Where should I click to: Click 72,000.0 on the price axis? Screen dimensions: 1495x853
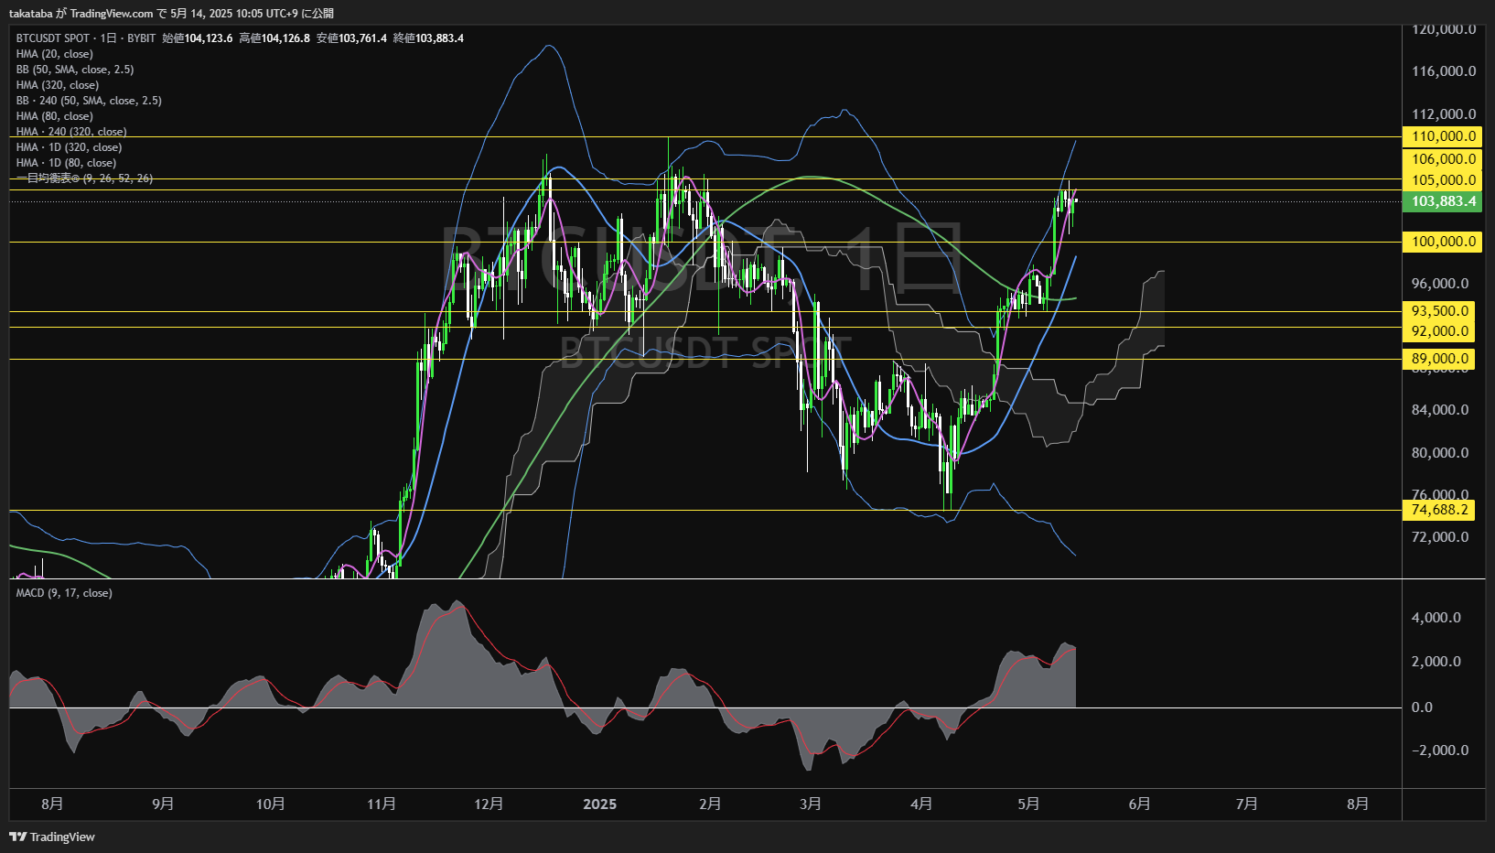click(x=1440, y=537)
